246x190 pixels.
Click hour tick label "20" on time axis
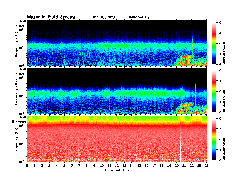[x=176, y=165]
